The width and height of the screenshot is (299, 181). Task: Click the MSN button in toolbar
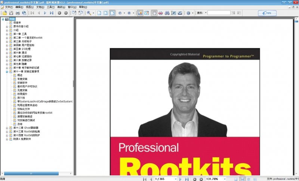[x=267, y=13]
